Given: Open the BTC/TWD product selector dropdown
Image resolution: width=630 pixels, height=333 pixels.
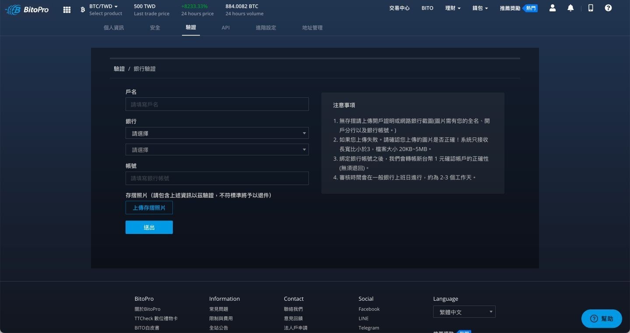Looking at the screenshot, I should (103, 6).
